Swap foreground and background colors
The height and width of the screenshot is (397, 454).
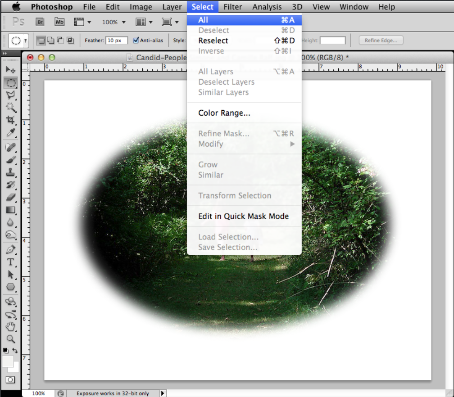click(15, 350)
